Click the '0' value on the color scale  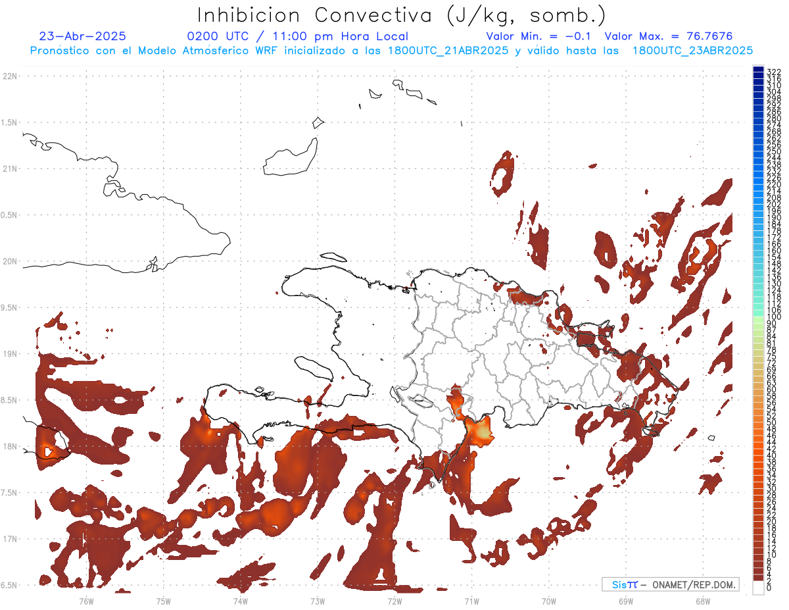[x=769, y=587]
